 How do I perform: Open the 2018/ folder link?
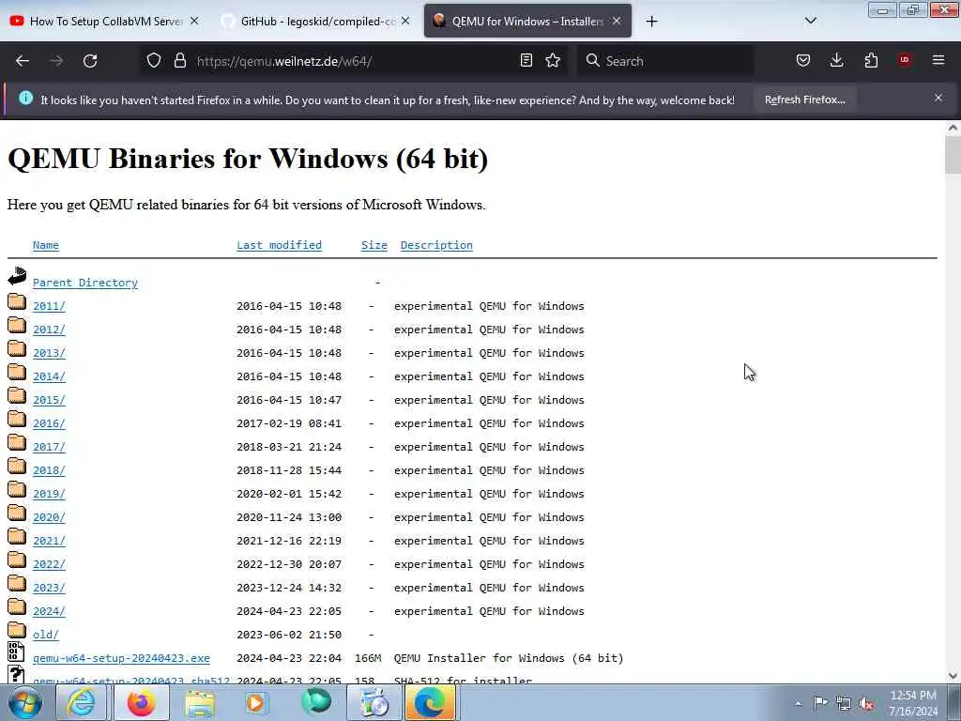coord(49,470)
